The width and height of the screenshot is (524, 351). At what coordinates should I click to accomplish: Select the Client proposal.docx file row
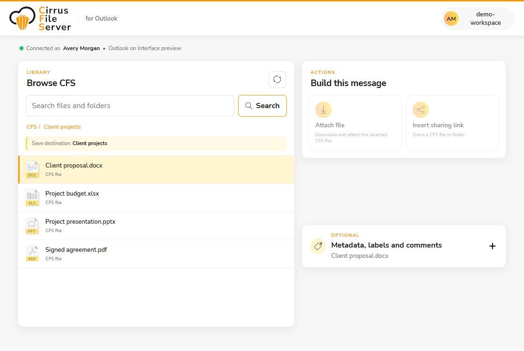coord(156,169)
